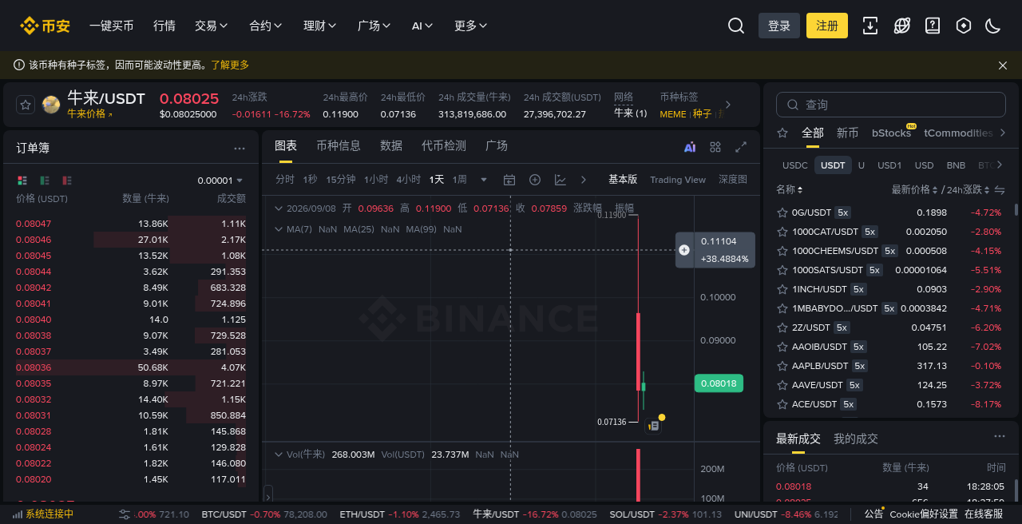Open 牛来价格 link under pair name

89,114
